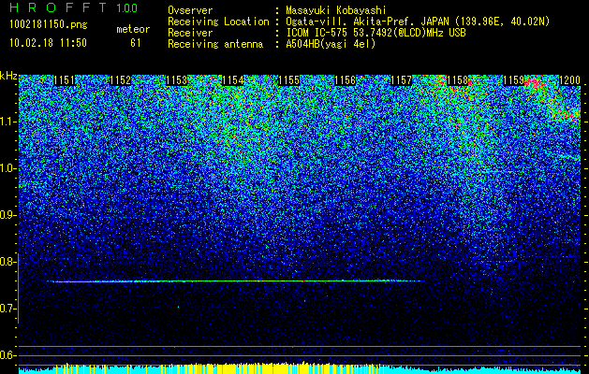Click the 1154 time marker
Viewport: 589px width, 374px height.
coord(233,80)
